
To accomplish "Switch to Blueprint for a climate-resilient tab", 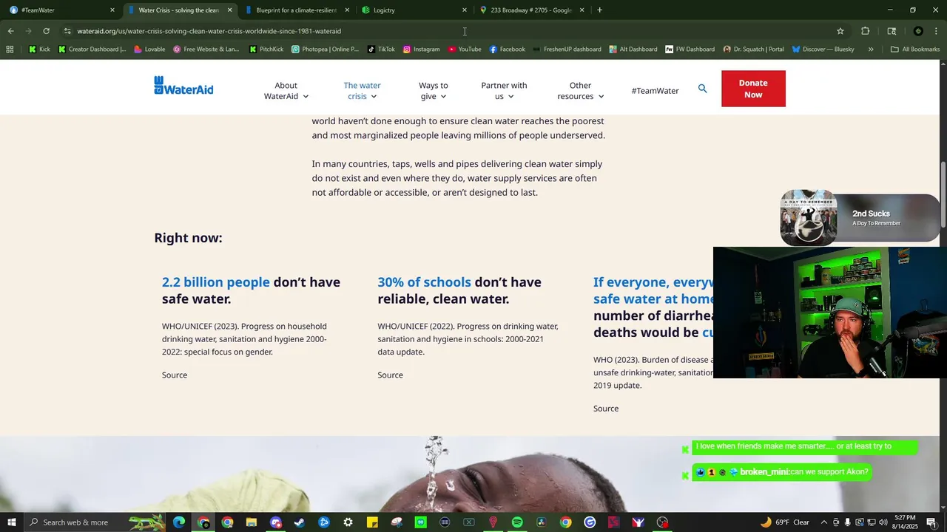I will [x=297, y=10].
